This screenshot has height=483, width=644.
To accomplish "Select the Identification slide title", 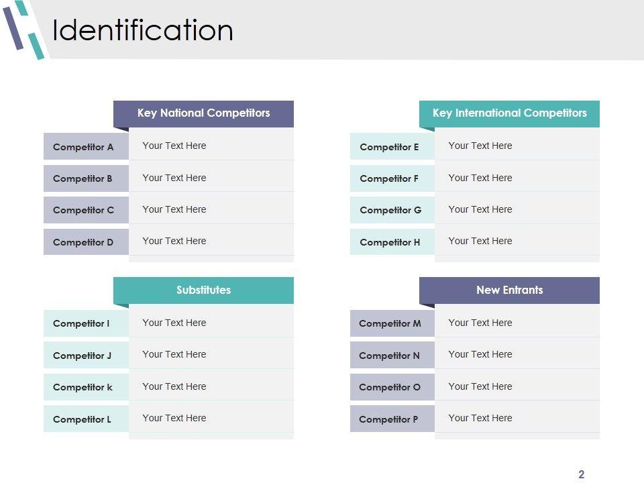I will tap(143, 31).
